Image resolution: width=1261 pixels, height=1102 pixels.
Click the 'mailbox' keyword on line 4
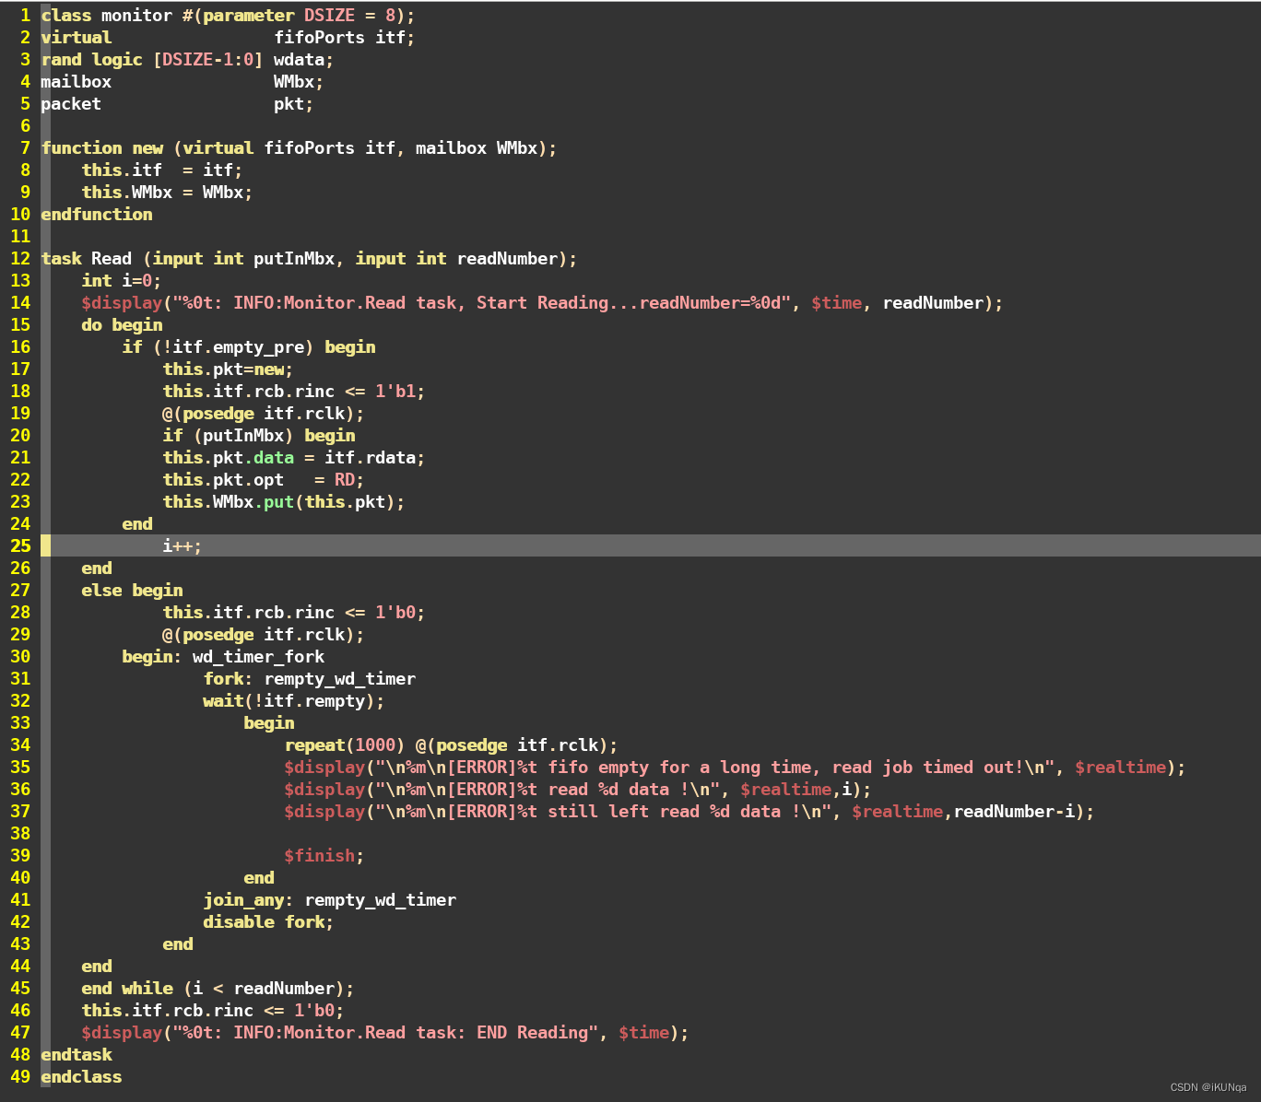click(x=76, y=82)
